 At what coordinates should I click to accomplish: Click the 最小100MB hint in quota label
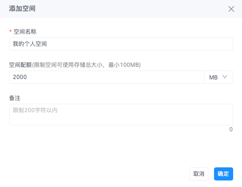(124, 65)
